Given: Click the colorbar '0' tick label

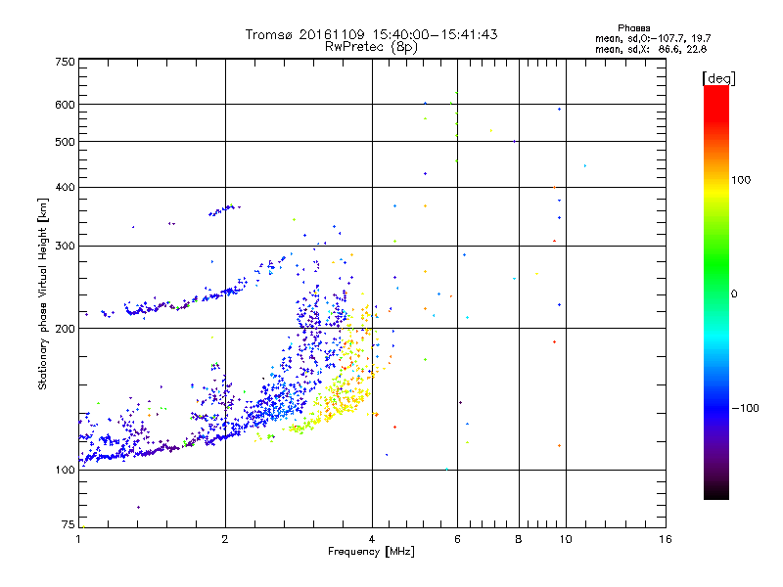Looking at the screenshot, I should [x=734, y=294].
